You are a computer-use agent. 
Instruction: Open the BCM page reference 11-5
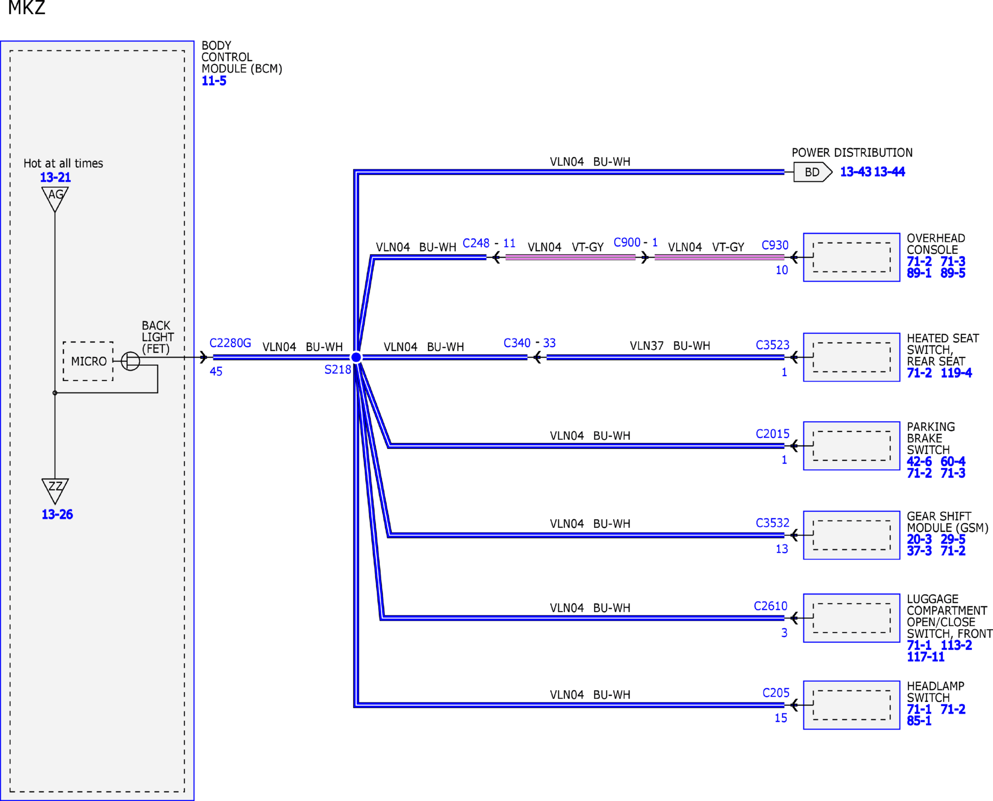coord(214,81)
